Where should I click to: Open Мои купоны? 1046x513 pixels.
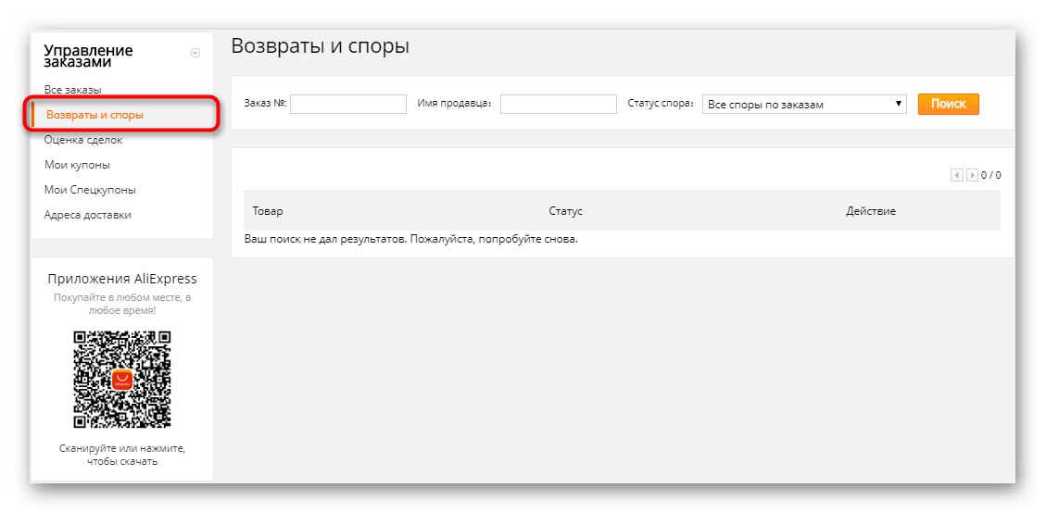78,165
